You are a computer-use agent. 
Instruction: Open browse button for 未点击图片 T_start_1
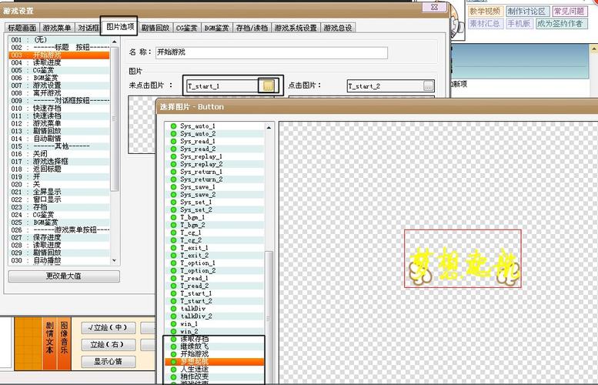[x=268, y=85]
